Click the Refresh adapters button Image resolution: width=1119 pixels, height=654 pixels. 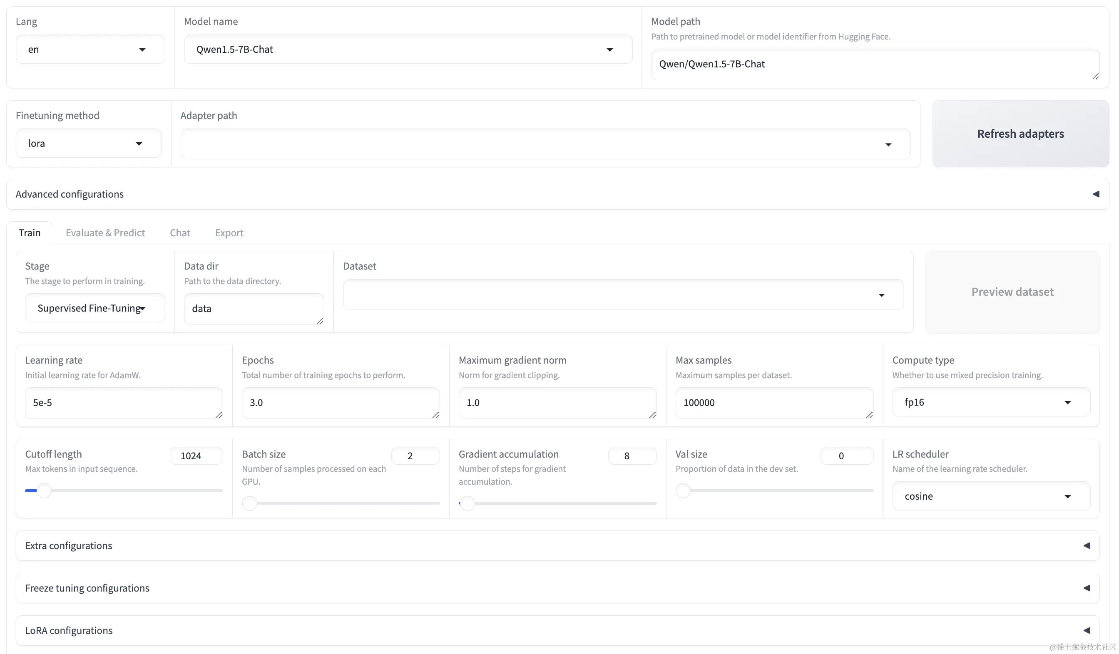1020,134
